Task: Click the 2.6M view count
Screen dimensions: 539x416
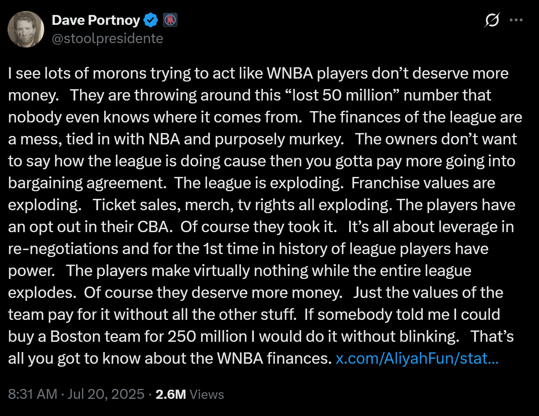Action: 171,394
